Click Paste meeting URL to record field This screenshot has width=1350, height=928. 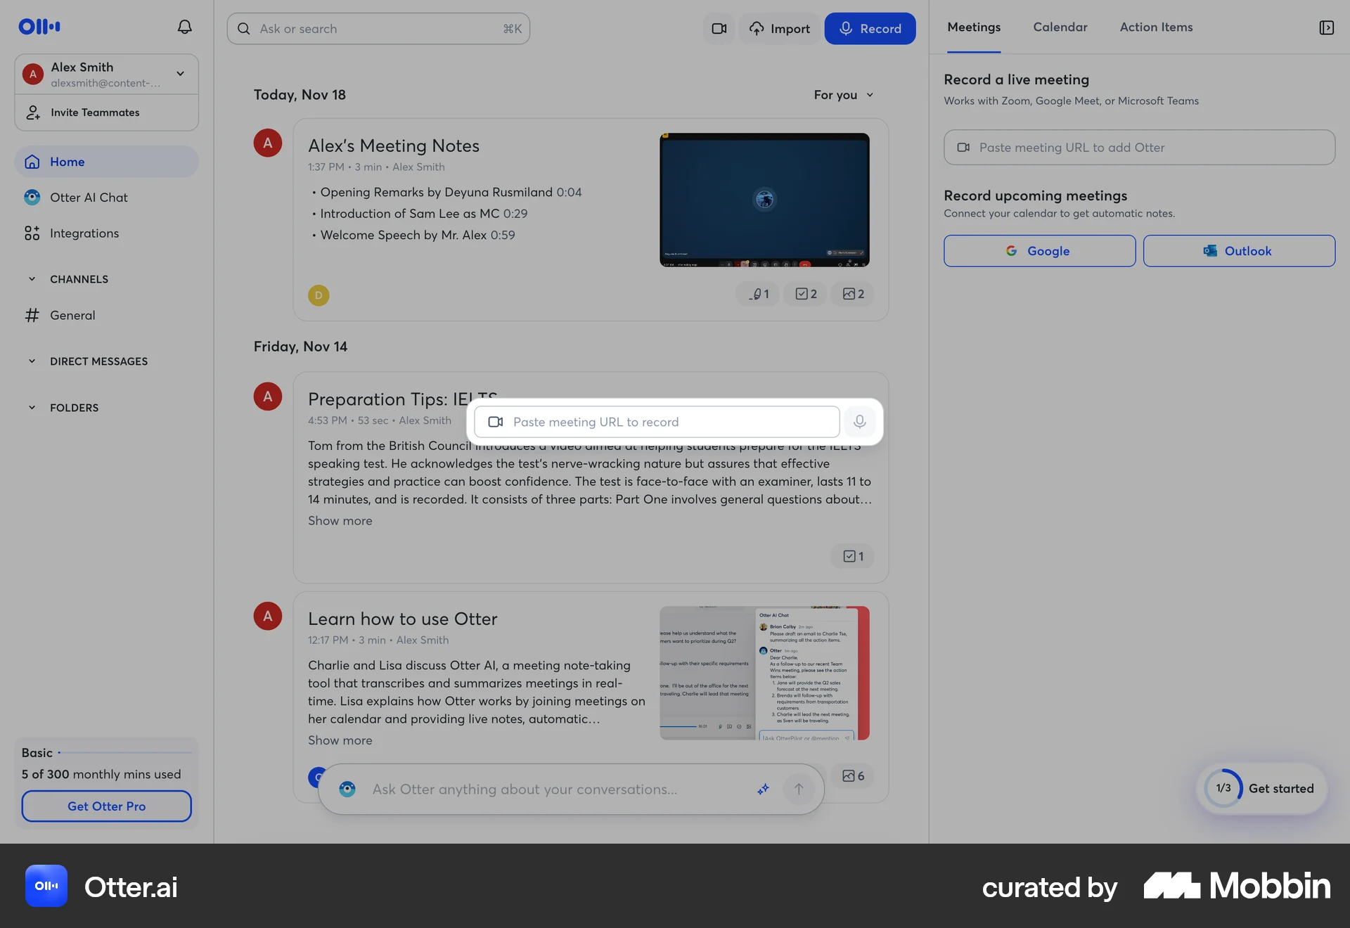pyautogui.click(x=657, y=422)
